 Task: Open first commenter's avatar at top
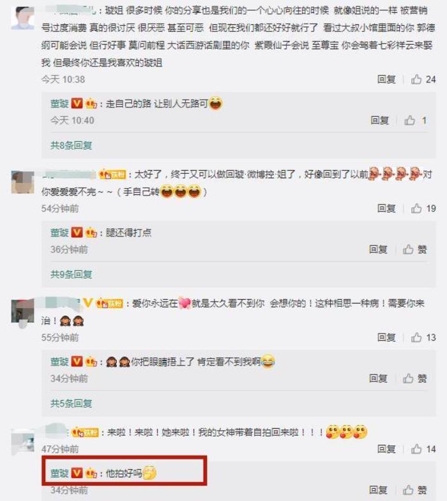click(x=23, y=18)
